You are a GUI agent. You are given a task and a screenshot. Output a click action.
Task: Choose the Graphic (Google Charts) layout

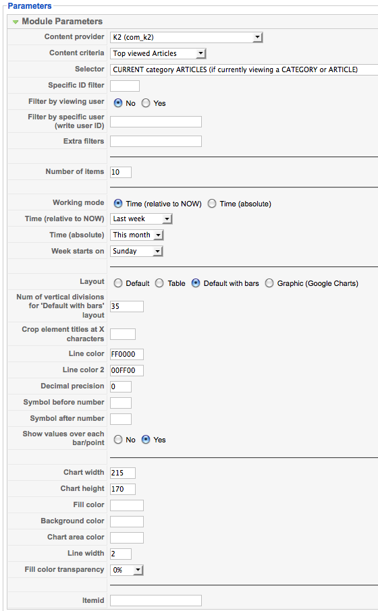click(x=269, y=283)
